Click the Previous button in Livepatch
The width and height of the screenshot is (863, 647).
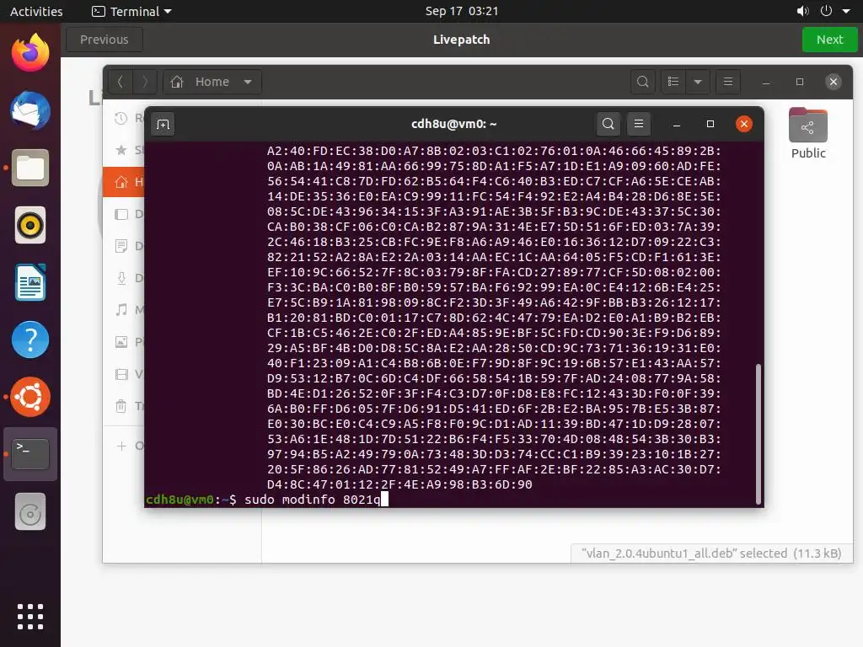[104, 40]
